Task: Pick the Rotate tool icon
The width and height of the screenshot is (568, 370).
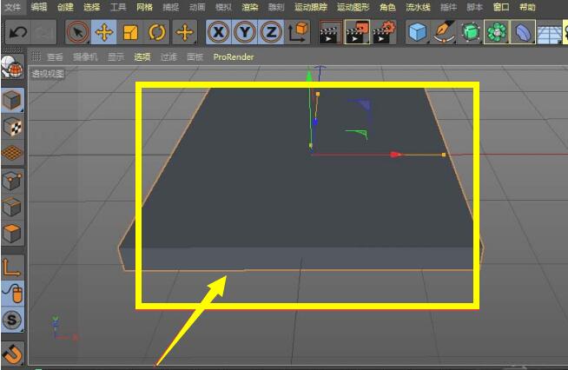Action: (156, 32)
